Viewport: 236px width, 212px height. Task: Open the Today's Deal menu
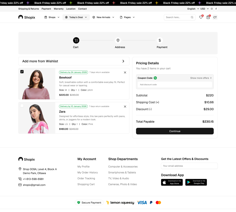(x=76, y=17)
